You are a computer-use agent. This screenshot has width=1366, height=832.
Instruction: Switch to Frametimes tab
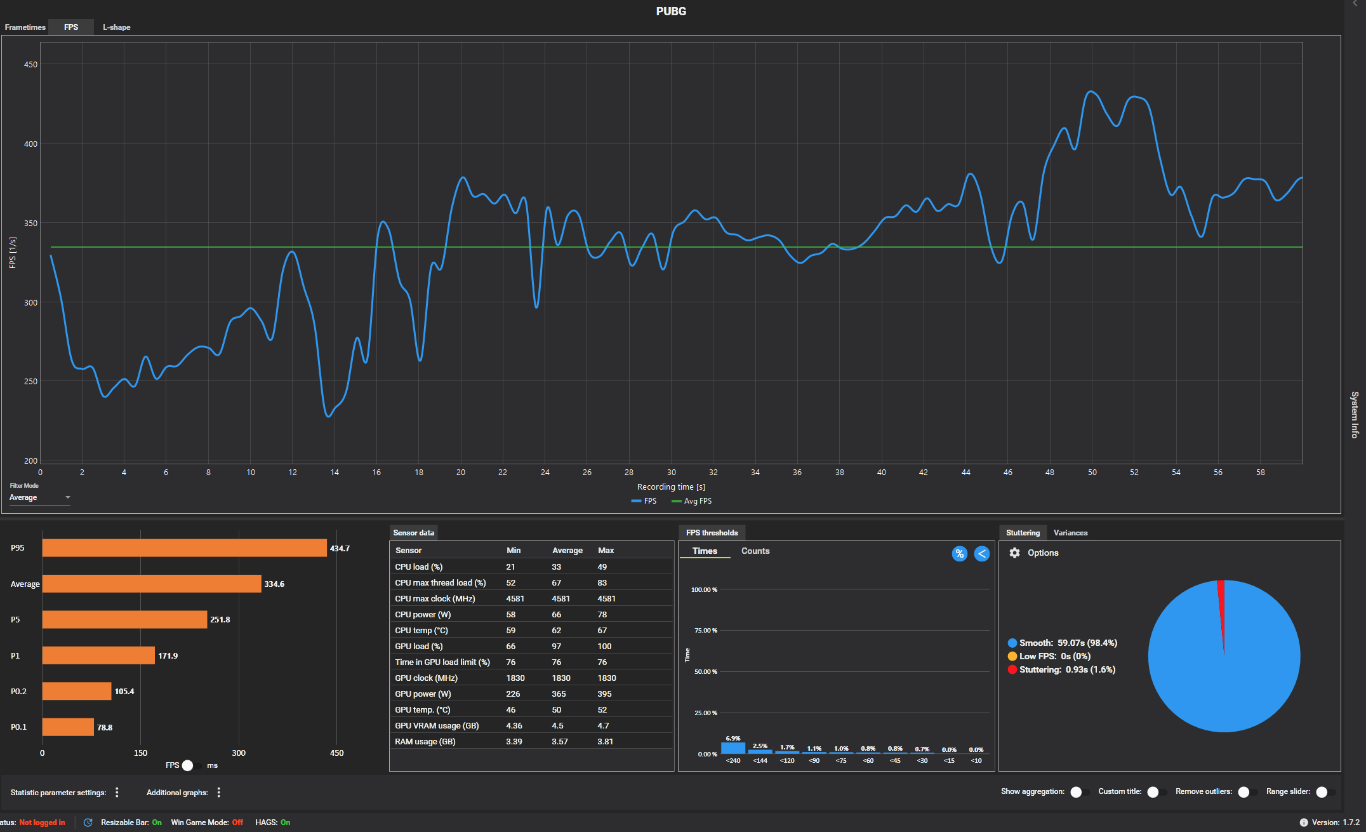pyautogui.click(x=25, y=27)
